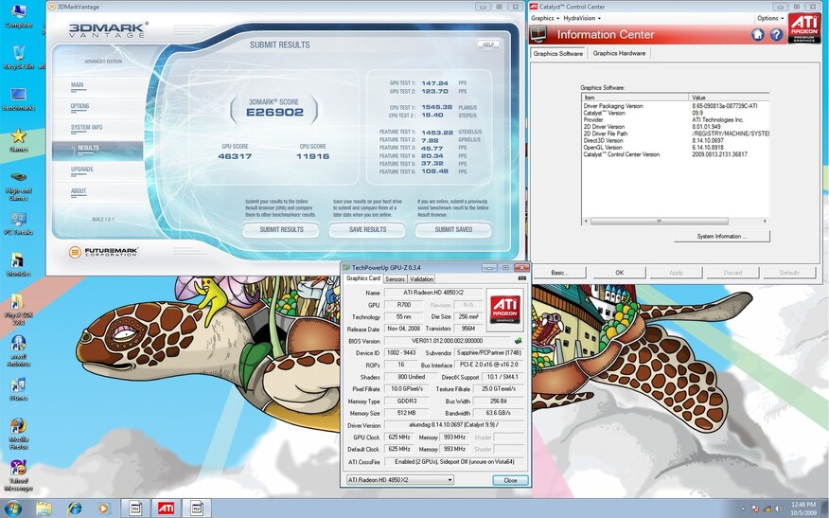Select RESULTS in 3DMark Vantage sidebar
Screen dimensions: 829x518
tap(97, 151)
